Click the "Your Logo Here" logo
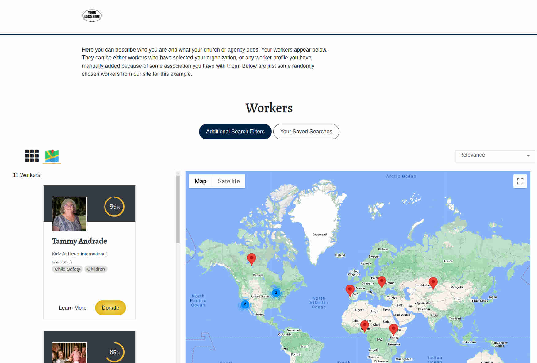This screenshot has height=363, width=537. coord(92,15)
